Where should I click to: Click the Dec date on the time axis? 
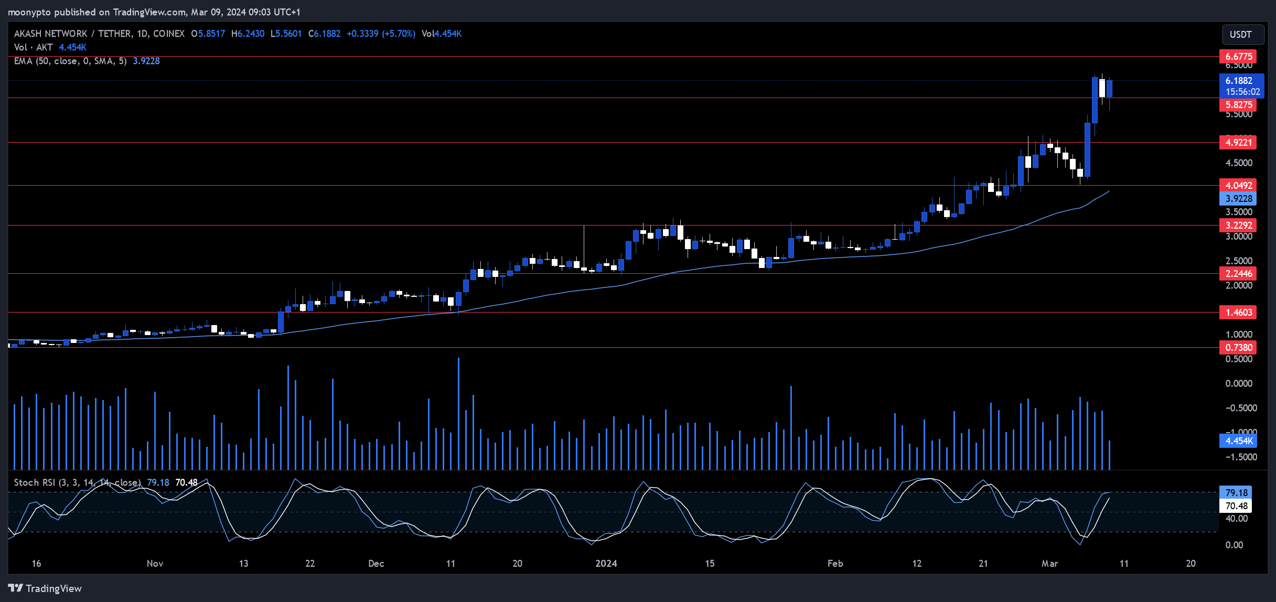tap(376, 563)
